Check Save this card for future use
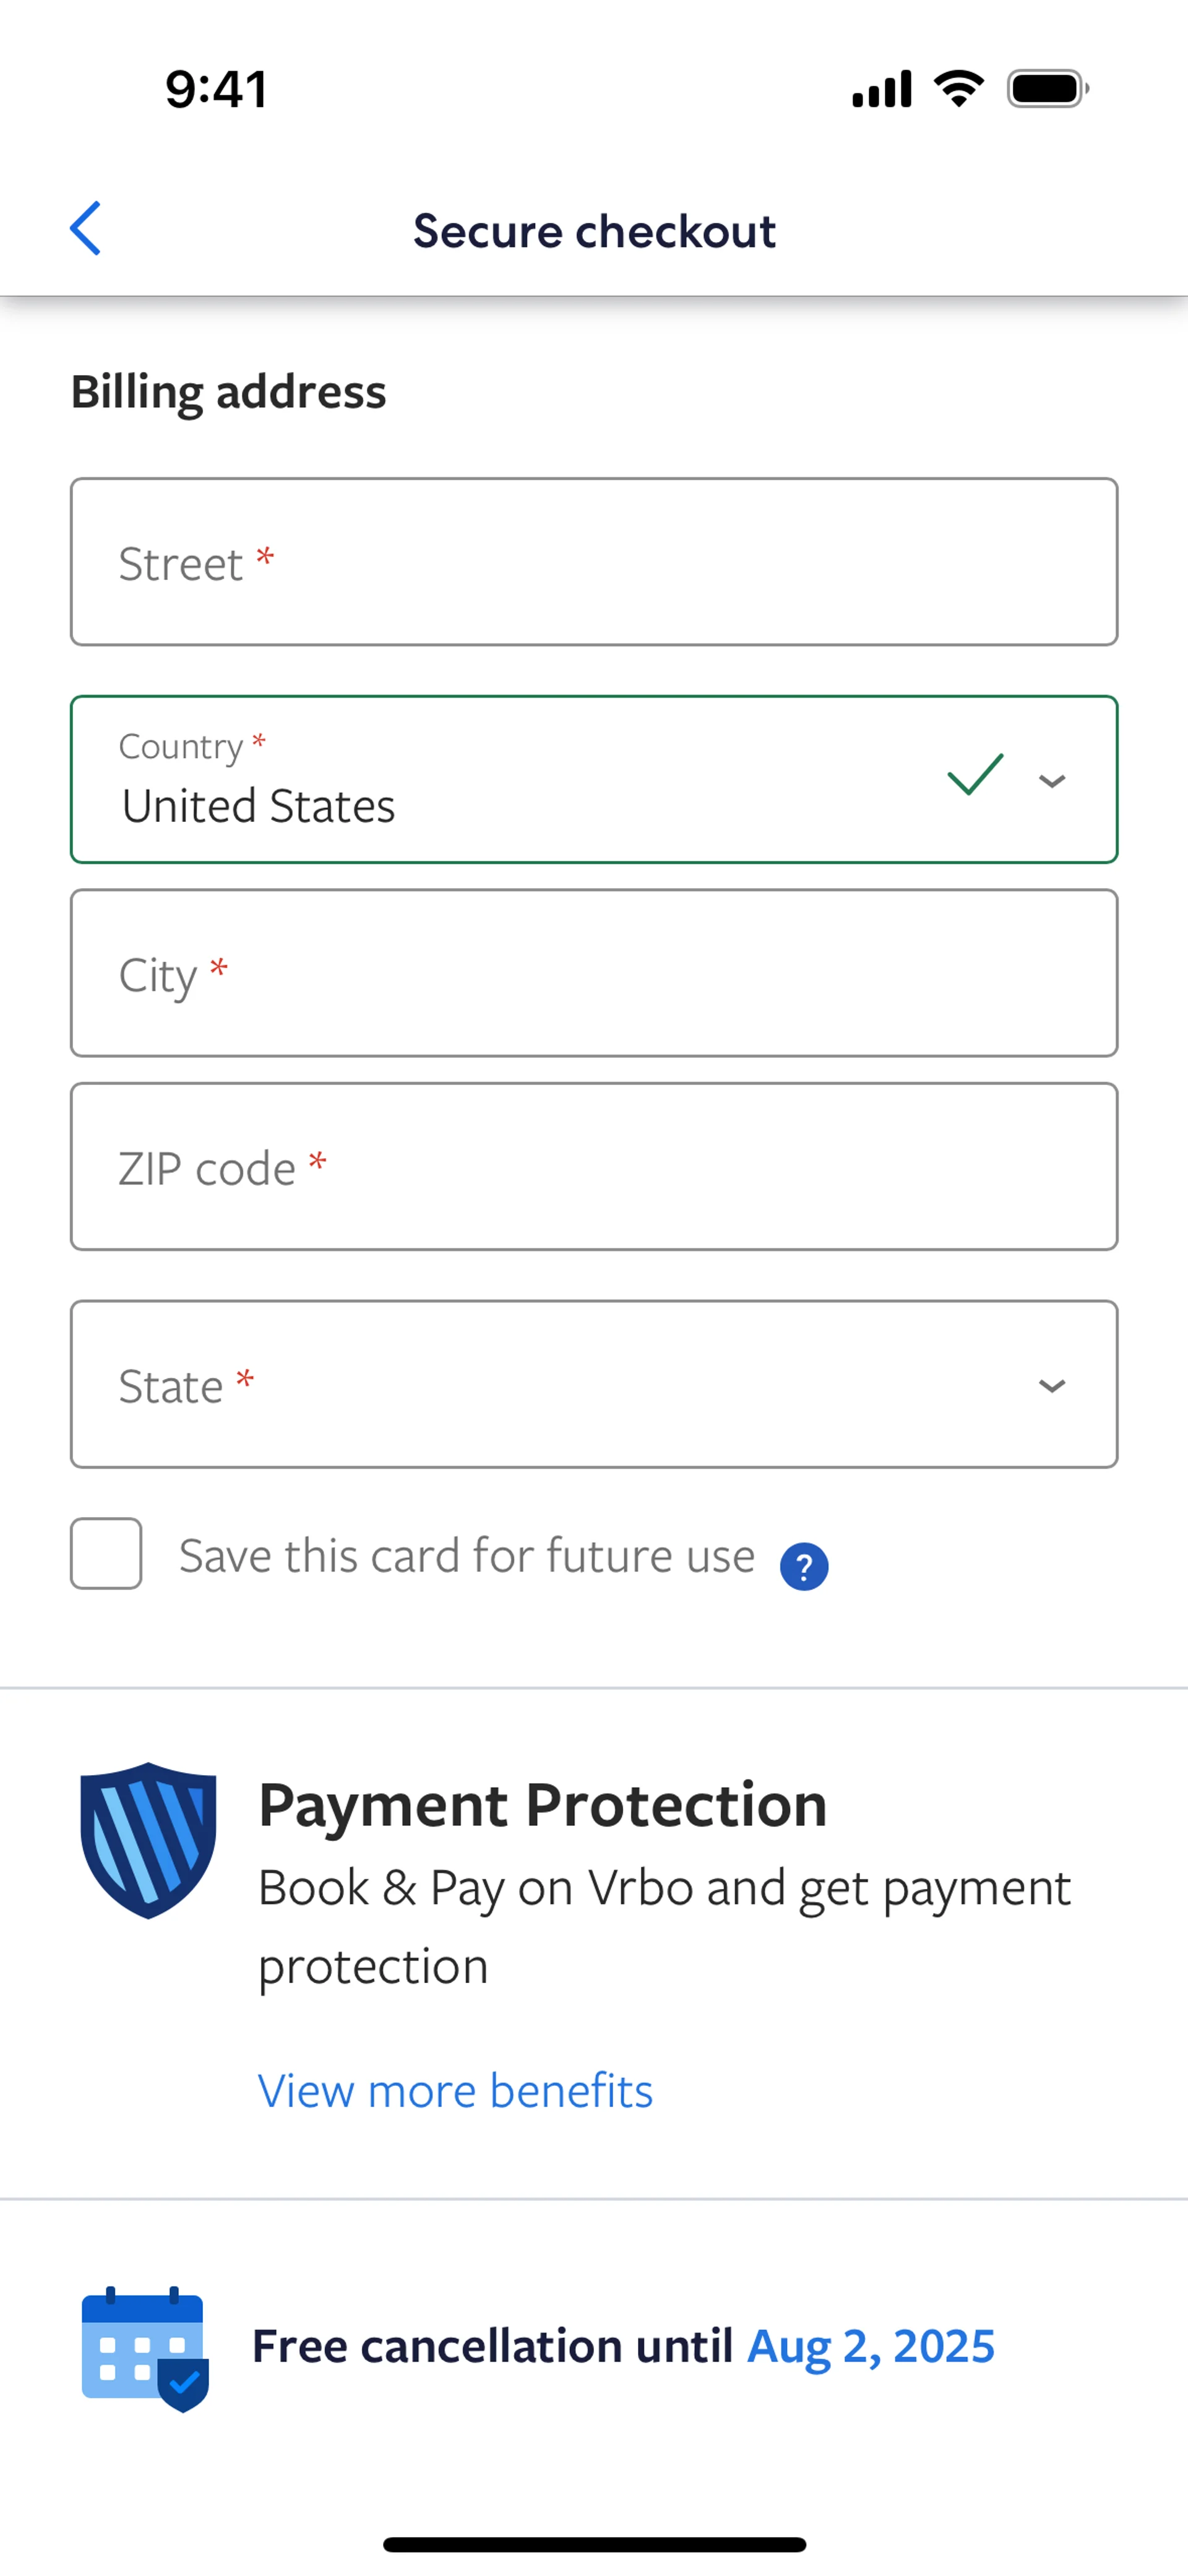 point(106,1554)
